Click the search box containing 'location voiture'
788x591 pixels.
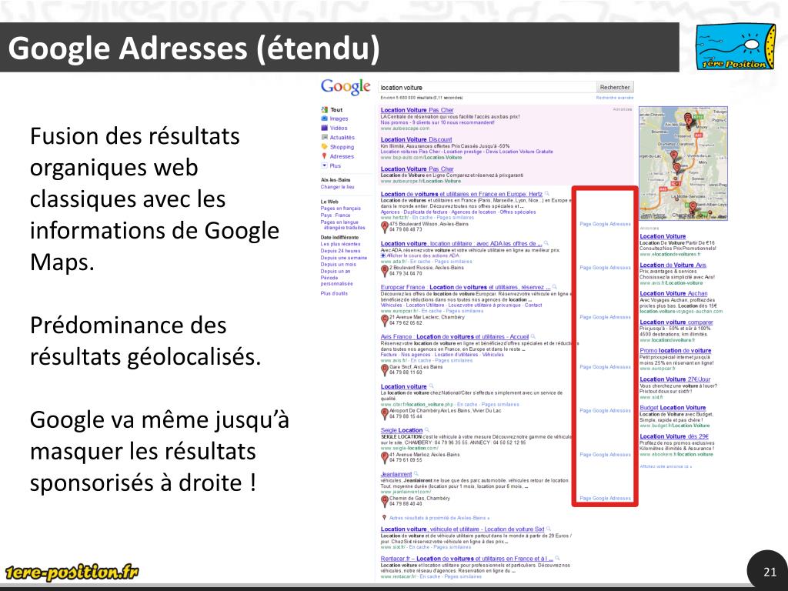(x=486, y=88)
